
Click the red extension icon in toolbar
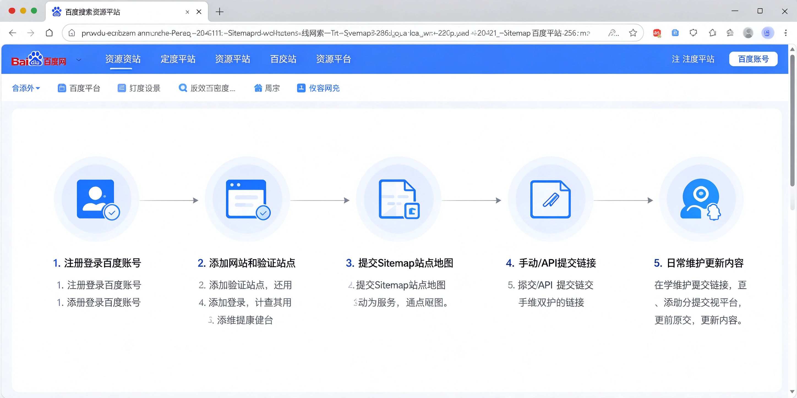coord(657,33)
